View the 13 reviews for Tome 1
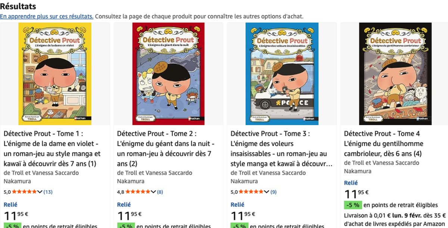The image size is (448, 228). [x=48, y=192]
